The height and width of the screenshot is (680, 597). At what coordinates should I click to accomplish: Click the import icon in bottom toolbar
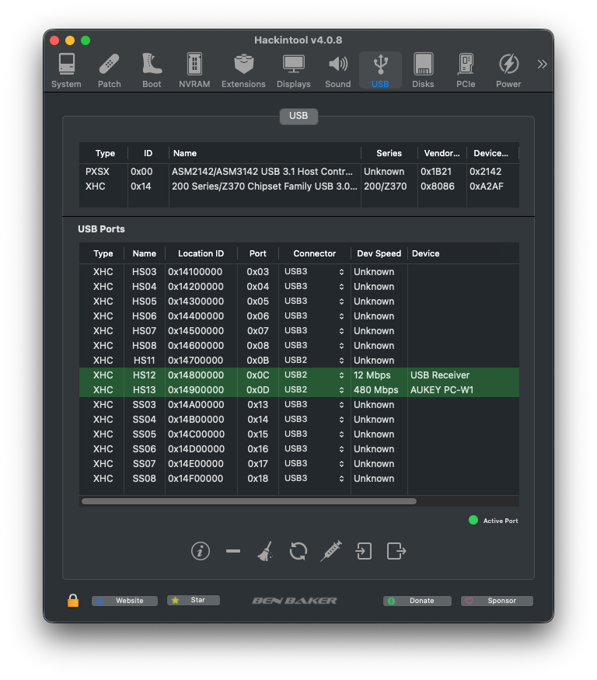point(364,551)
